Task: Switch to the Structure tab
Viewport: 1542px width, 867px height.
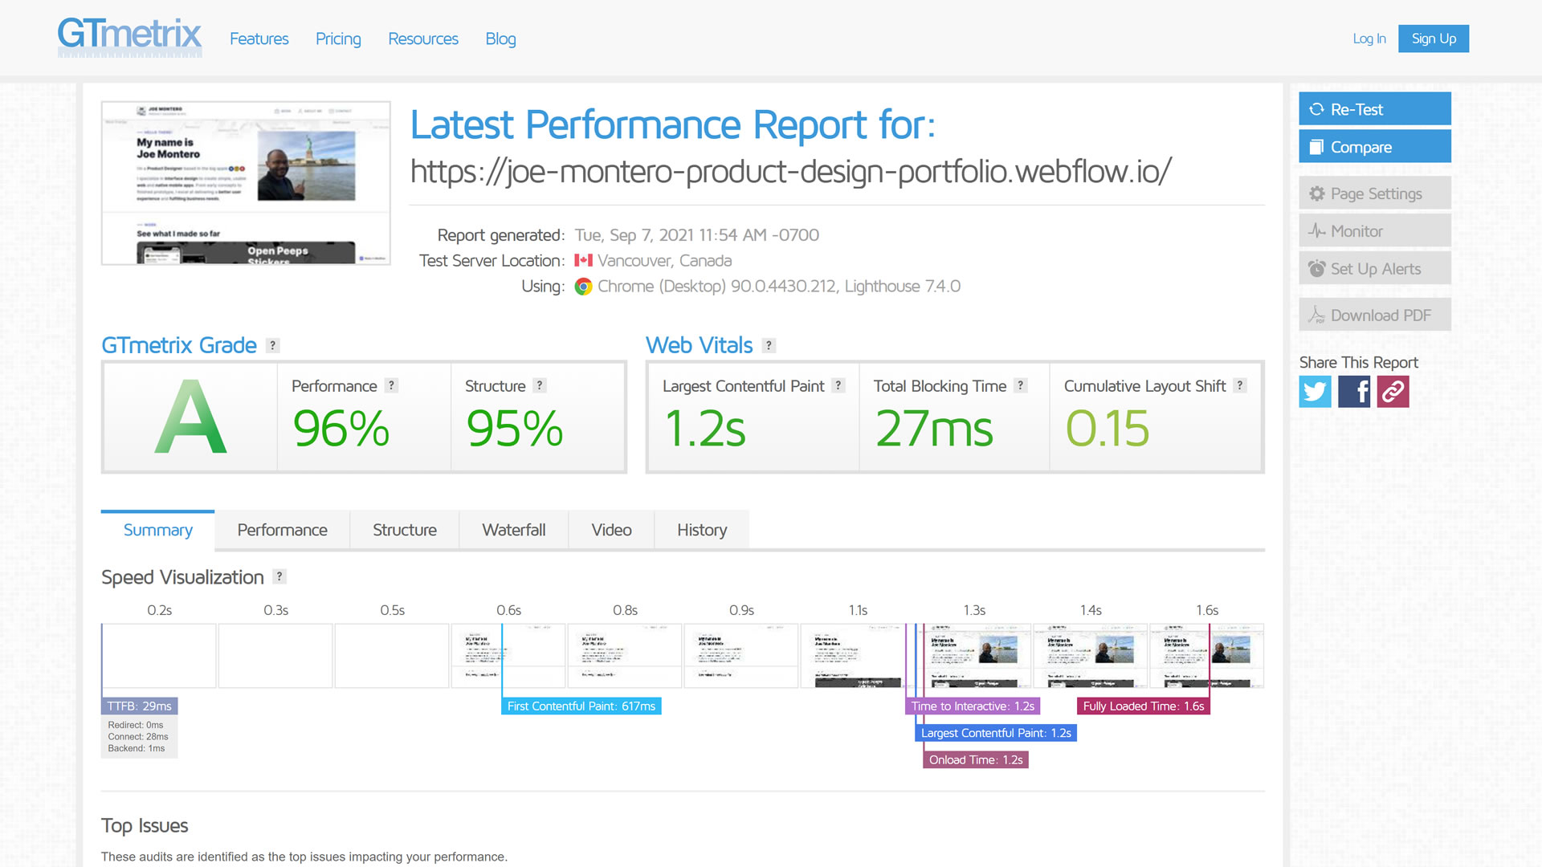Action: pos(405,530)
